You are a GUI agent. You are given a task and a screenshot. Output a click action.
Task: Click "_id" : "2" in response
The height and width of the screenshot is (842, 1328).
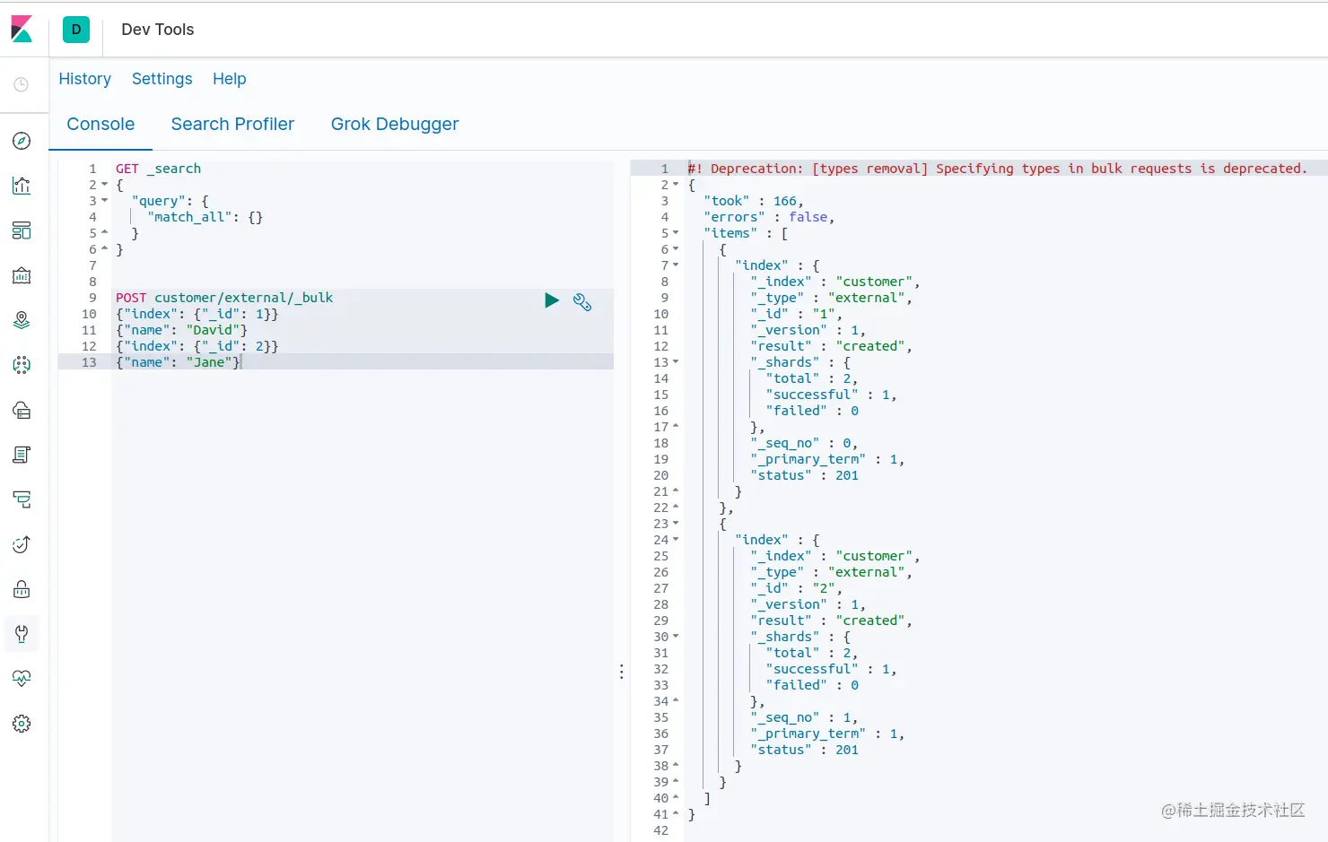(796, 588)
